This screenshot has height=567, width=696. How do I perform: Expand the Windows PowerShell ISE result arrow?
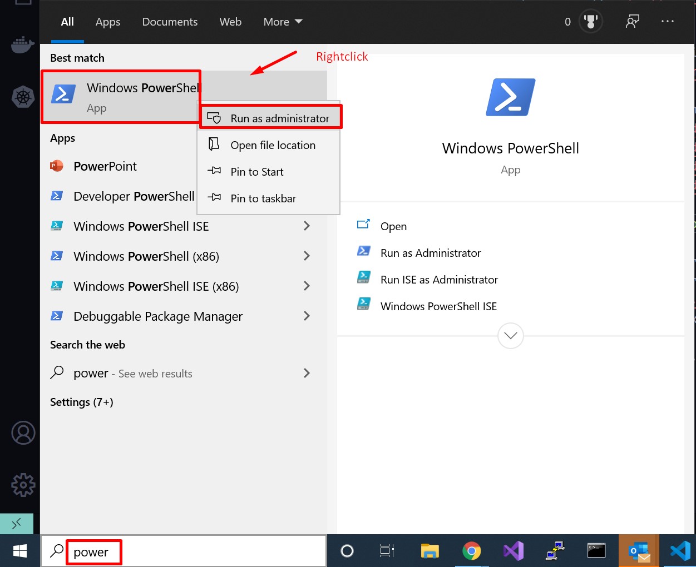click(307, 226)
